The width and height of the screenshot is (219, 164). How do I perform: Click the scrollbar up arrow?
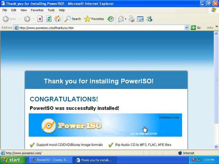point(216,33)
